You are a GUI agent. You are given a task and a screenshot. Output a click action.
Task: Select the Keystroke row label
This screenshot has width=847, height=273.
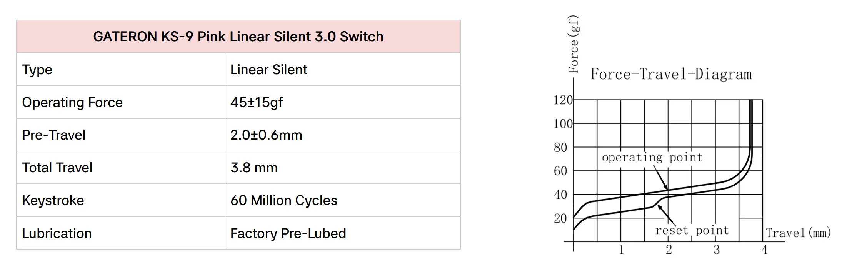coord(53,200)
